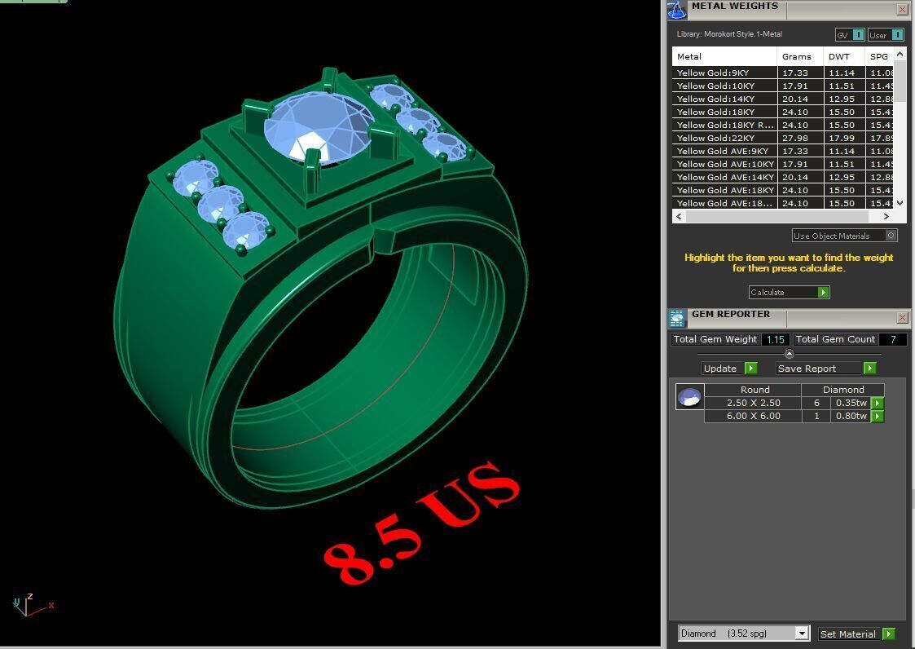Click Update in Gem Reporter
This screenshot has height=649, width=915.
pyautogui.click(x=723, y=368)
